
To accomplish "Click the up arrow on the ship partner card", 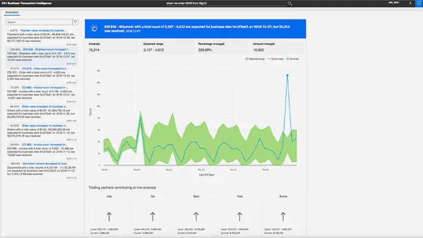I will point(109,216).
